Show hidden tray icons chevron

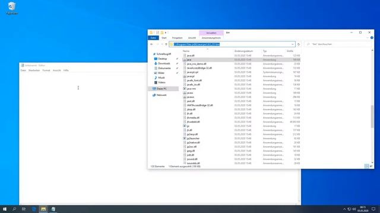coord(344,209)
